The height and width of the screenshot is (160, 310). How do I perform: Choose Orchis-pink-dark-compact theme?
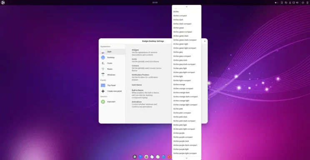tap(187, 121)
